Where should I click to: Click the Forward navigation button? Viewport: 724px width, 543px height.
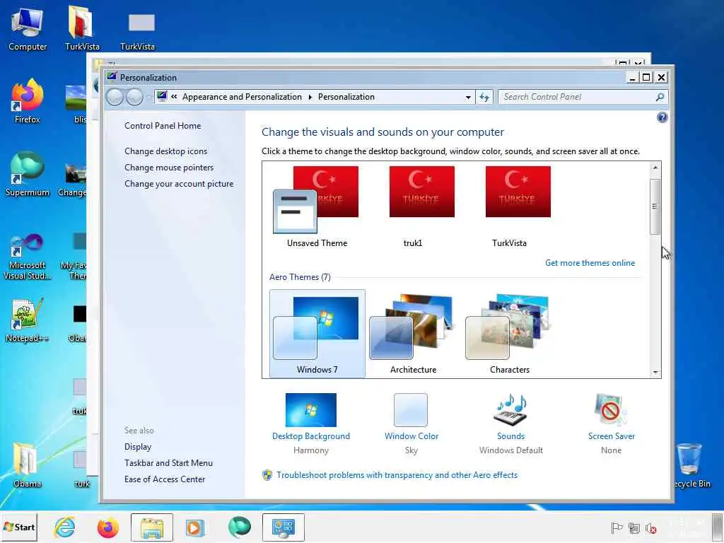pyautogui.click(x=134, y=97)
